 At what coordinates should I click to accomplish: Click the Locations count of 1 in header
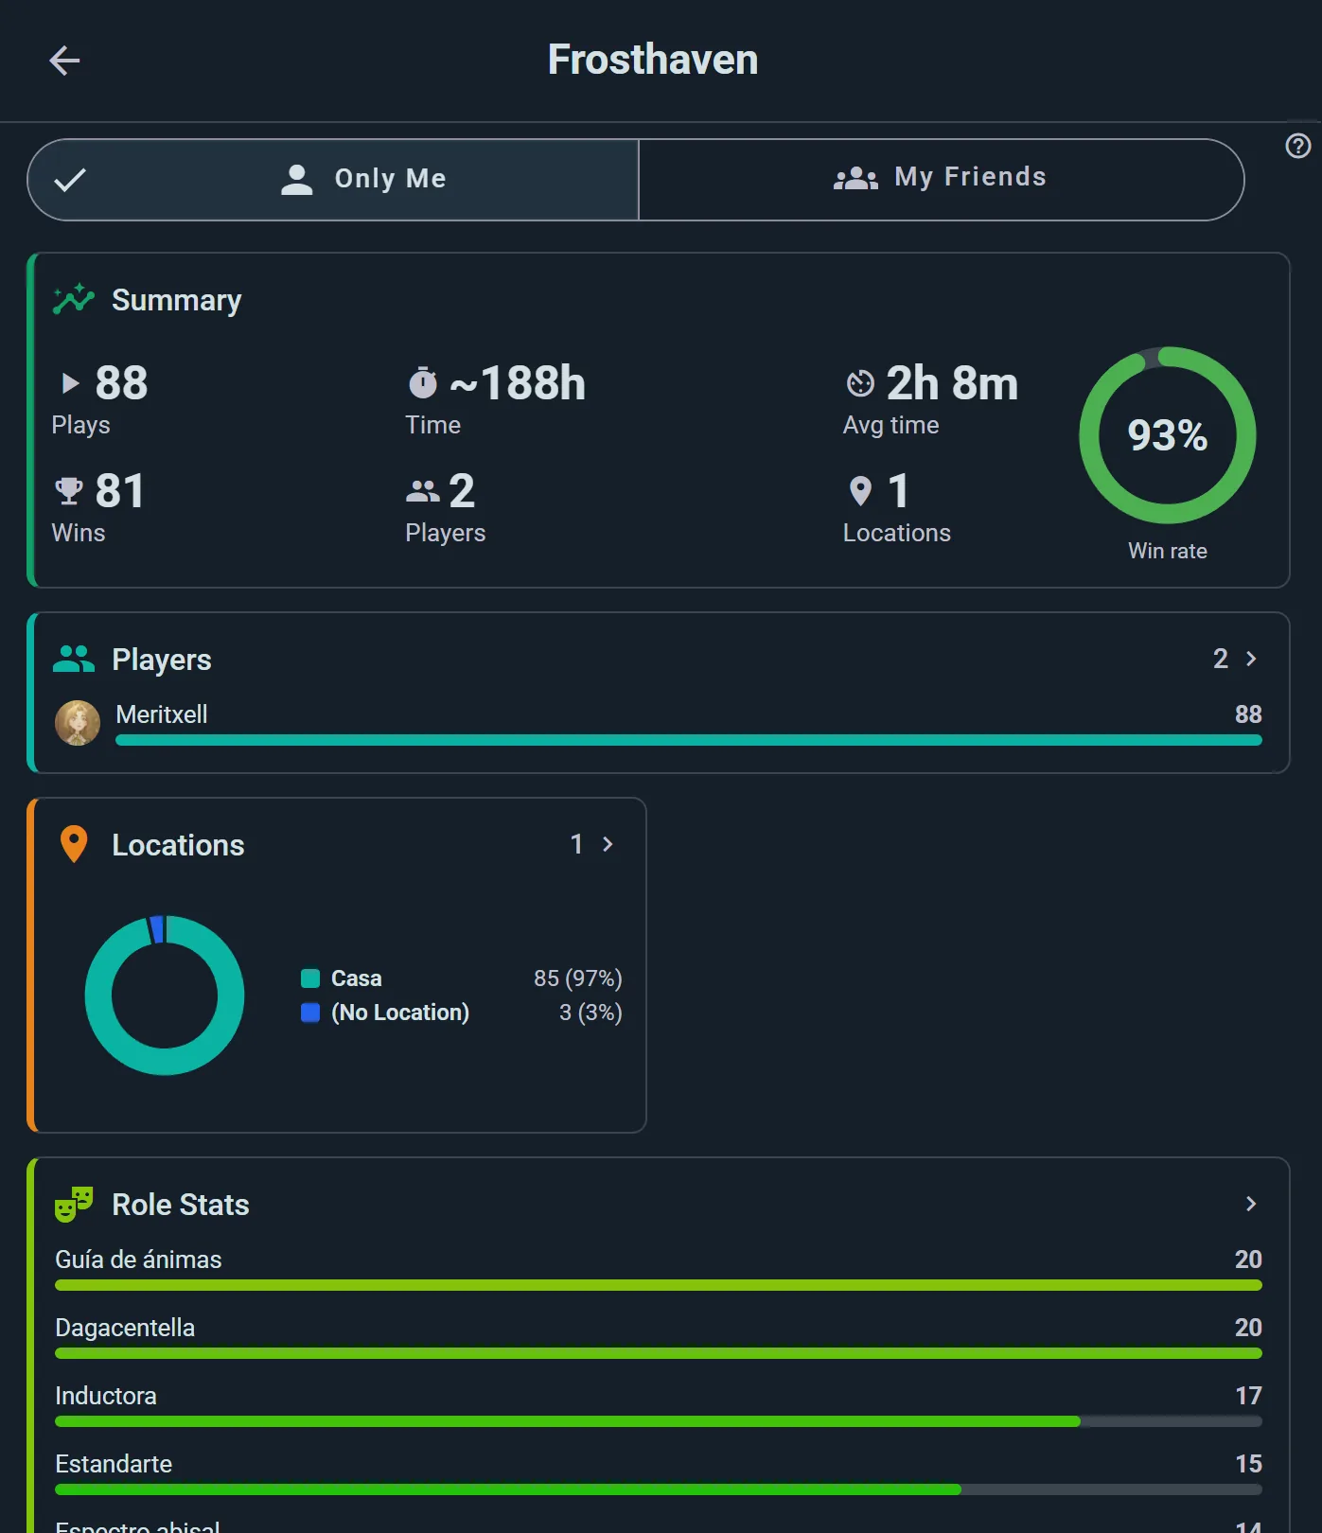point(576,844)
